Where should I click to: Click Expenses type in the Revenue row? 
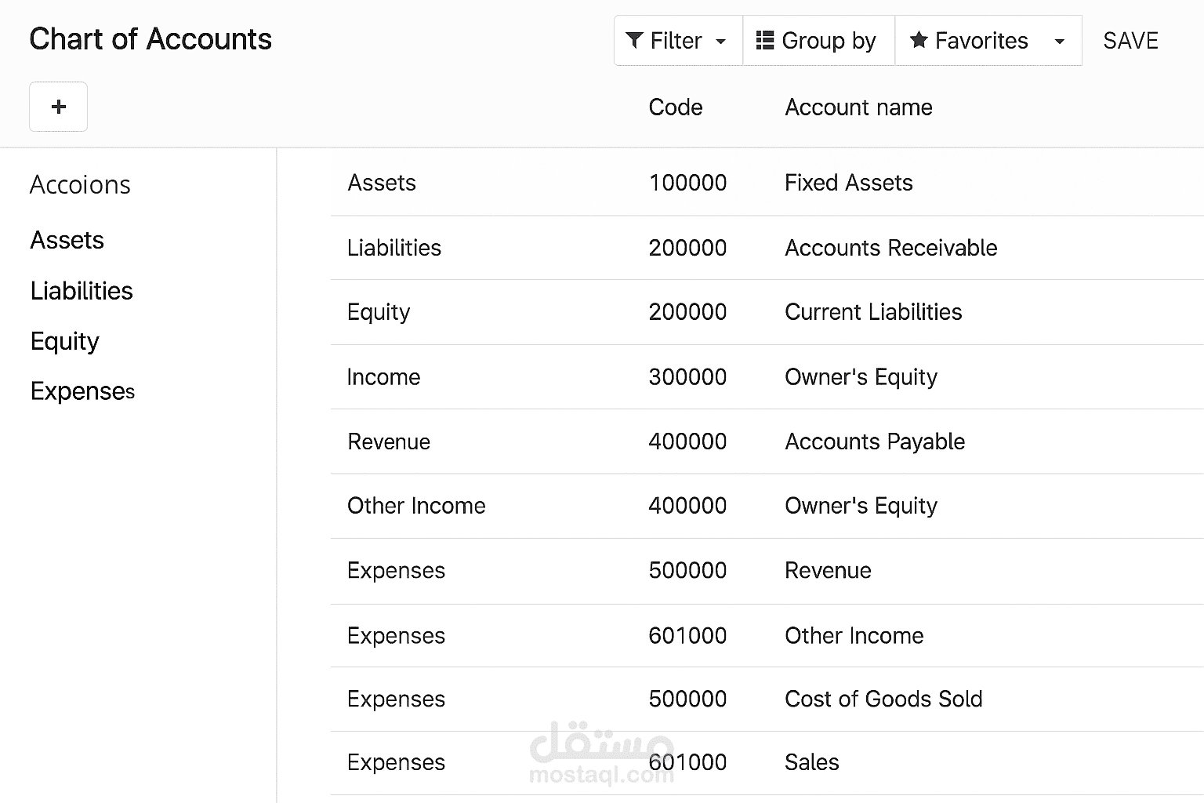coord(396,571)
